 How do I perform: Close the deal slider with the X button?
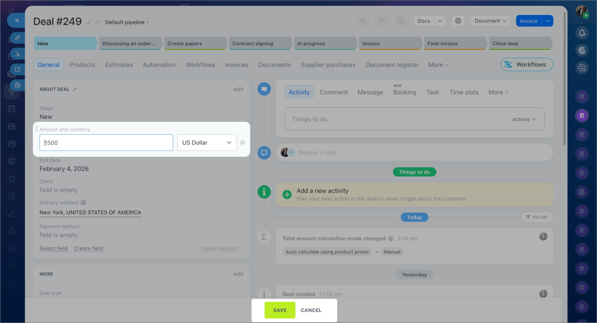coord(16,21)
